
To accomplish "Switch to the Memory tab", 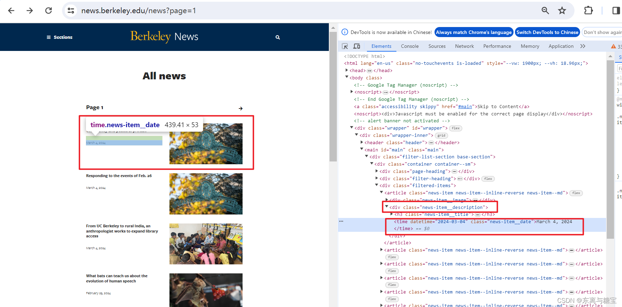I will pyautogui.click(x=530, y=46).
